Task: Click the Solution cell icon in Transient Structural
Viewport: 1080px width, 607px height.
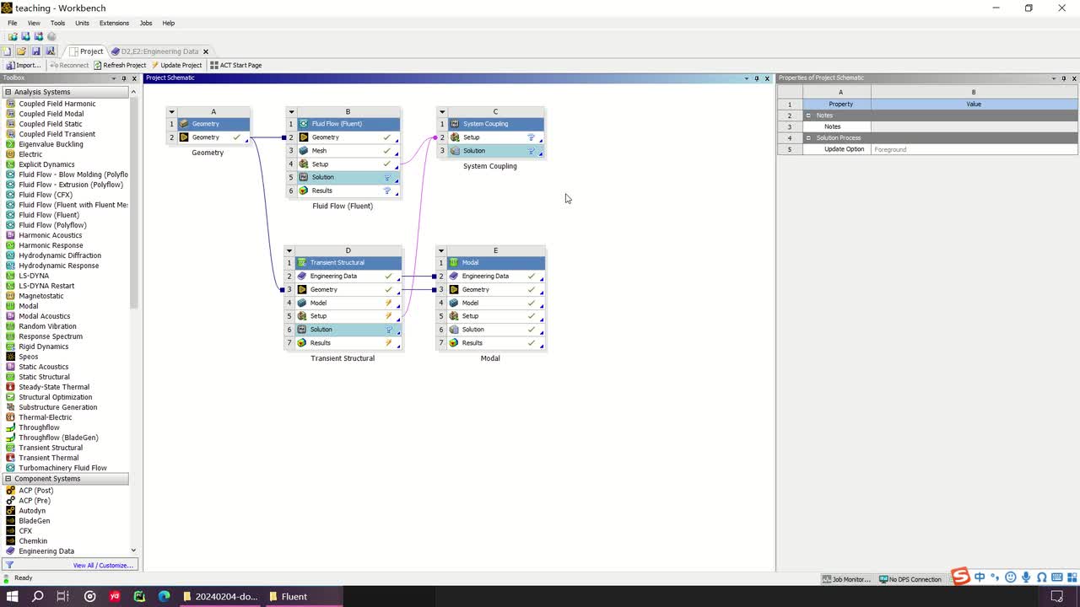Action: pos(302,330)
